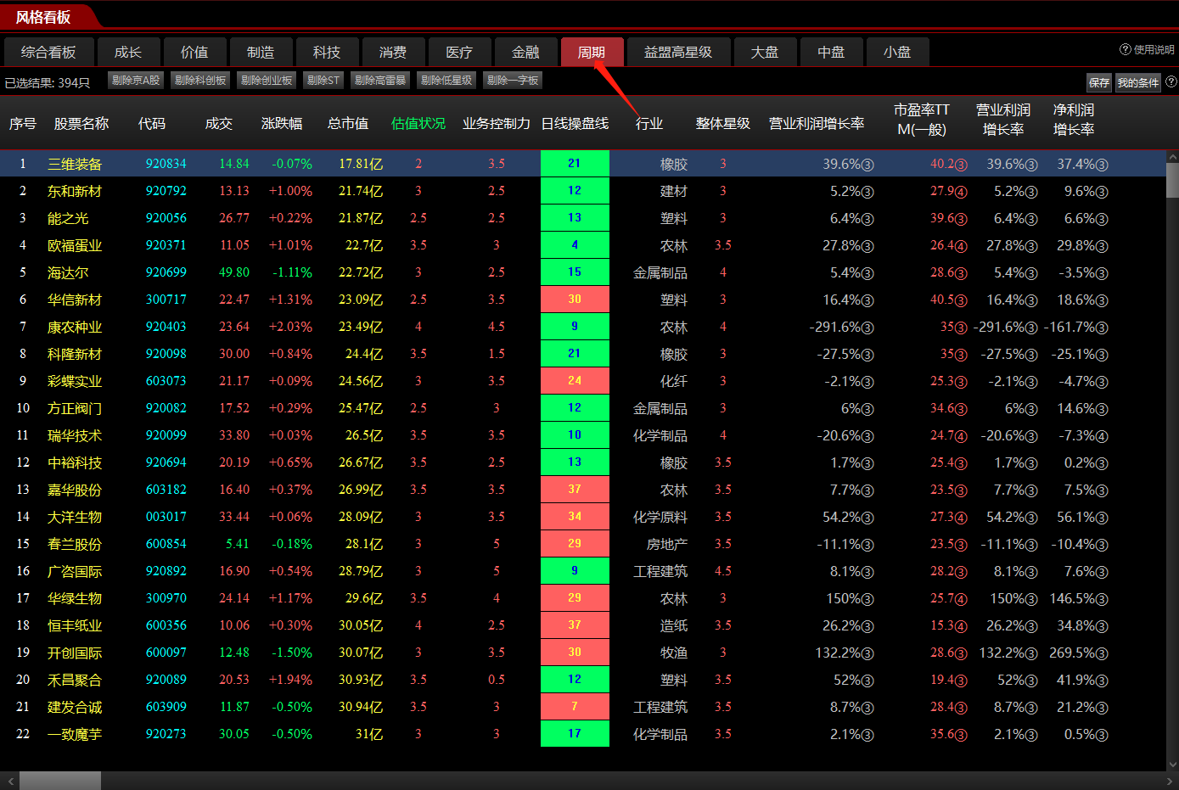This screenshot has height=790, width=1179.
Task: Open the 使用说明 help icon
Action: 1126,50
